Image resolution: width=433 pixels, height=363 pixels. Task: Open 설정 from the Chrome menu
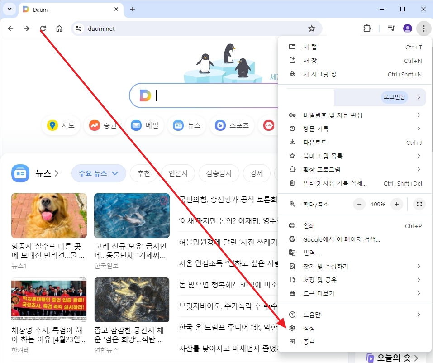pos(355,328)
